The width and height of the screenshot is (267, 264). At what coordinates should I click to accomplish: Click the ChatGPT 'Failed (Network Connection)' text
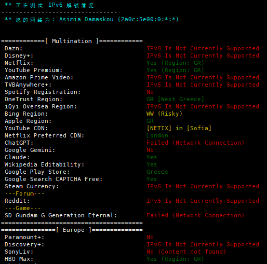(x=195, y=143)
